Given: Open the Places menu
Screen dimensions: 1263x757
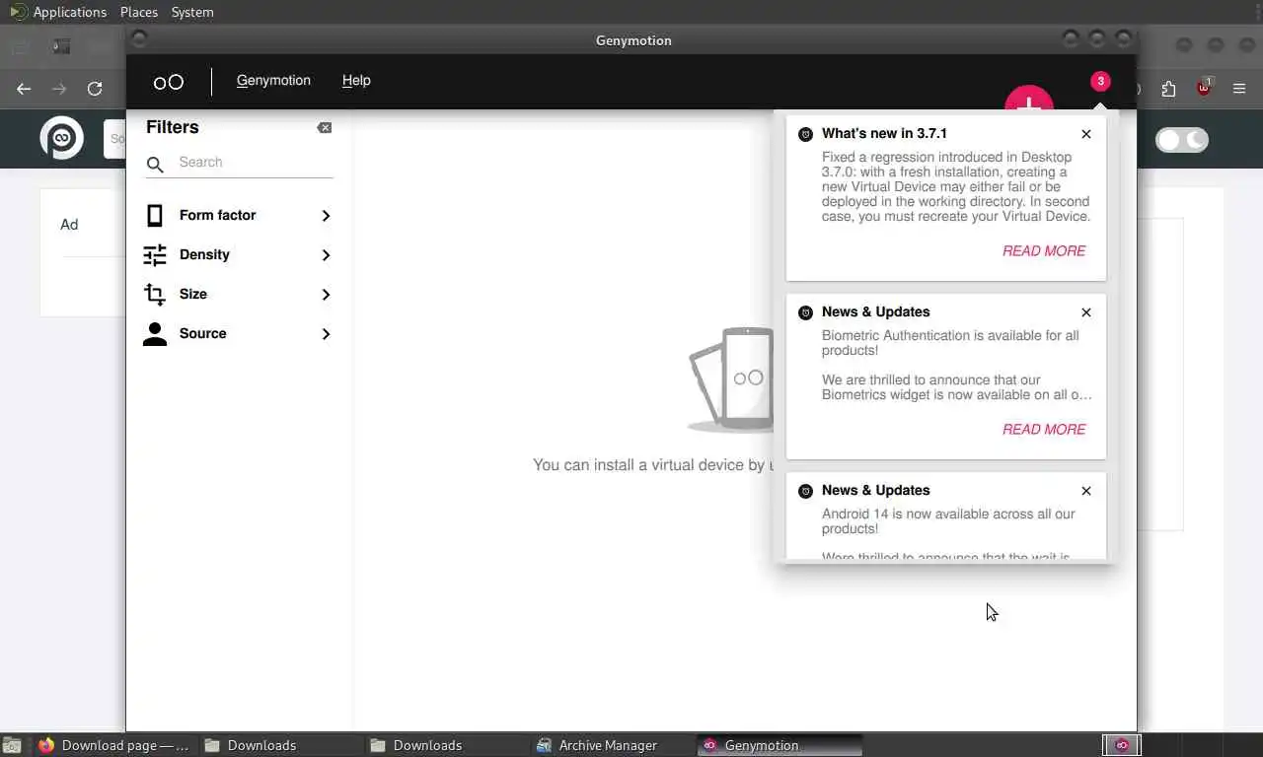Looking at the screenshot, I should pyautogui.click(x=139, y=12).
